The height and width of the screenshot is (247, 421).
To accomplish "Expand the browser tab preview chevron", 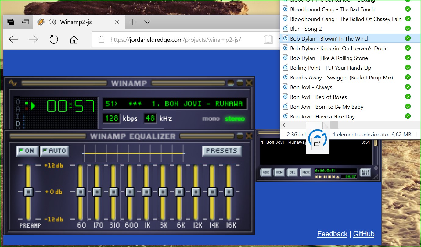I will pyautogui.click(x=147, y=22).
